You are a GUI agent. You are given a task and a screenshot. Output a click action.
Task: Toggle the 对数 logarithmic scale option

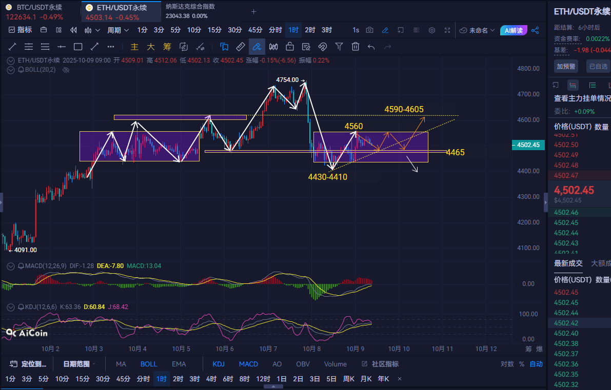pos(507,364)
